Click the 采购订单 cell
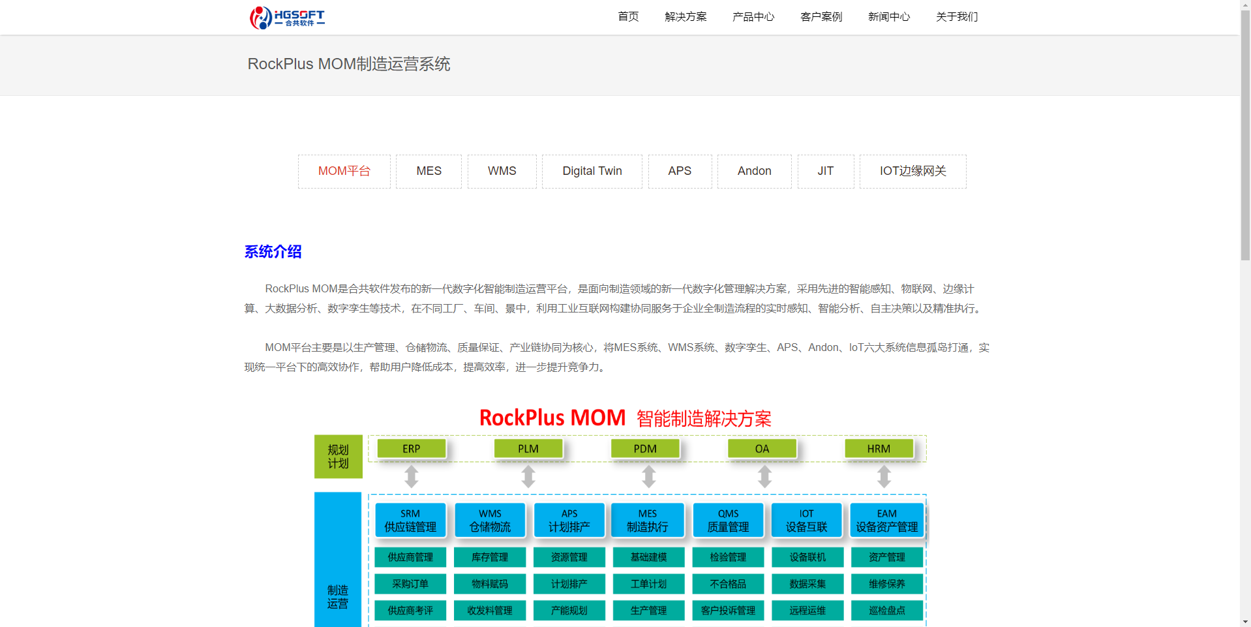Viewport: 1251px width, 627px height. pyautogui.click(x=410, y=584)
